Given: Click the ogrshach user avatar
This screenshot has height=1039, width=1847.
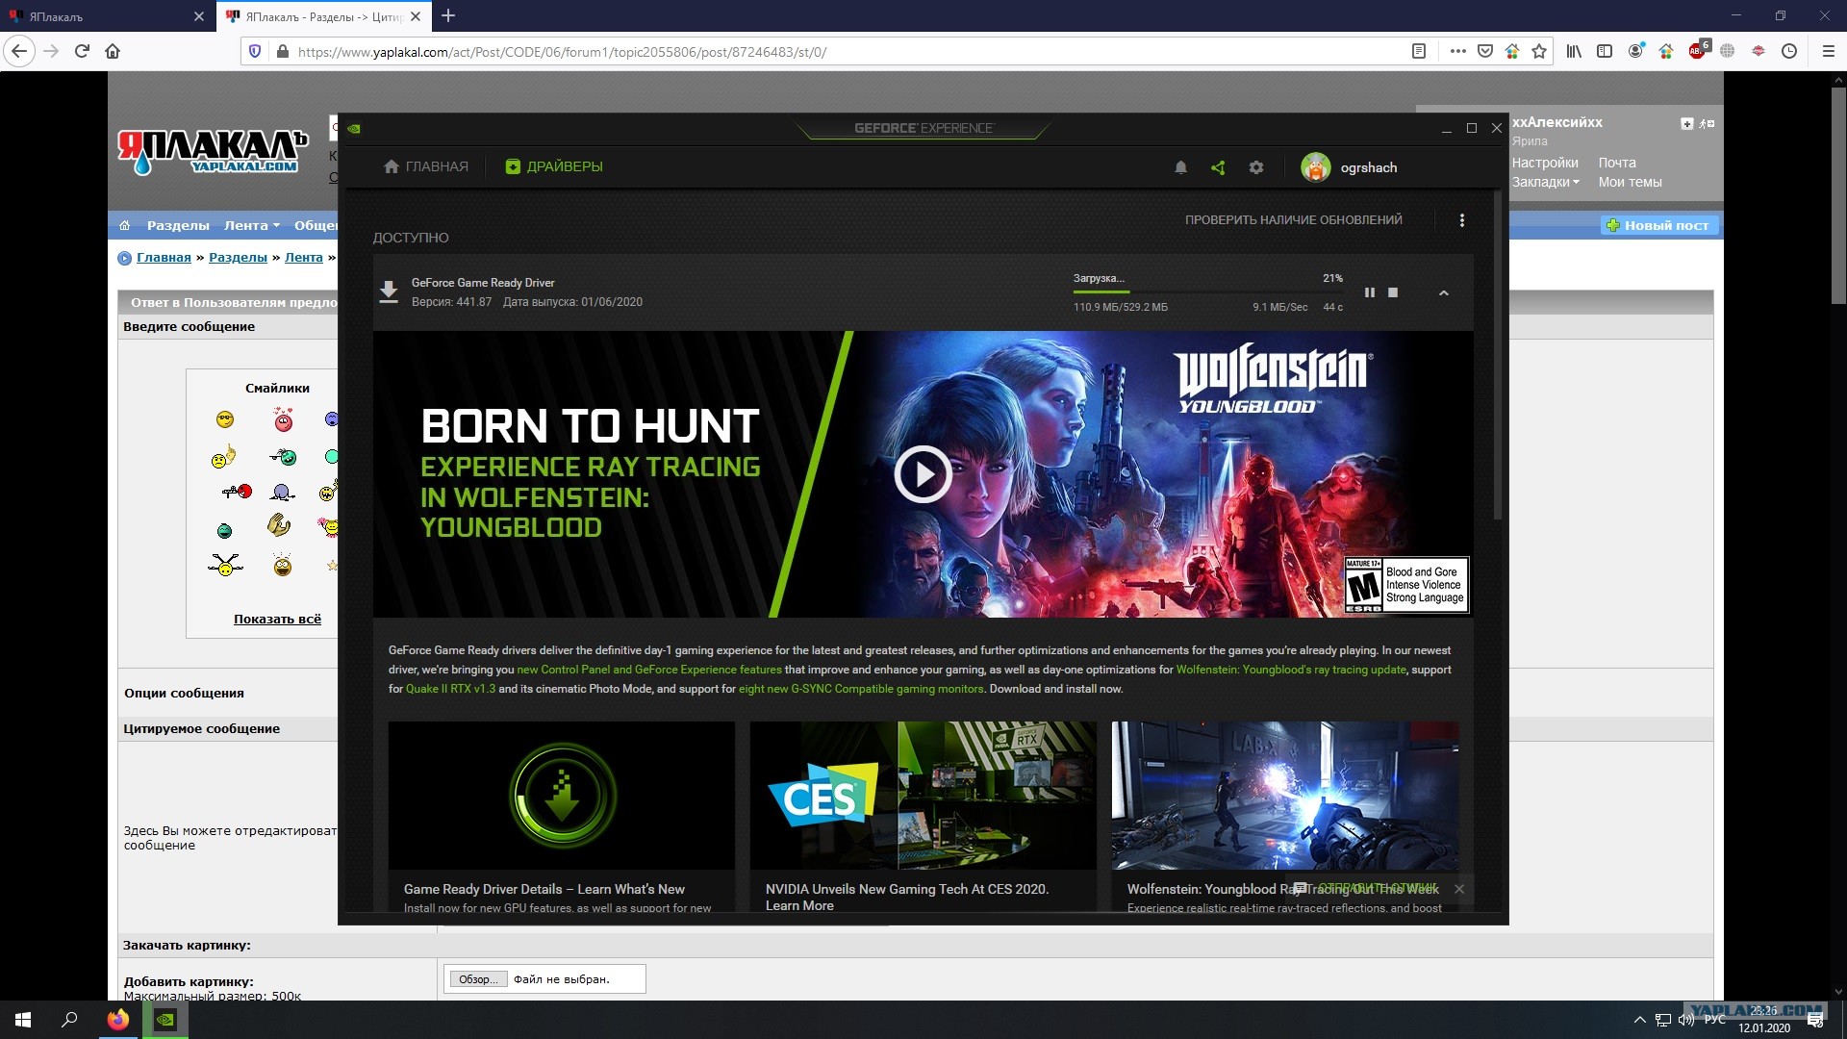Looking at the screenshot, I should click(x=1315, y=167).
